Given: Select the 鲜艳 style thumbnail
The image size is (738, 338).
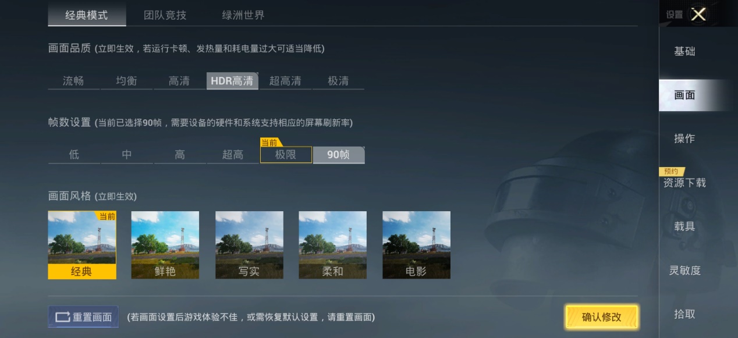Looking at the screenshot, I should click(x=165, y=245).
